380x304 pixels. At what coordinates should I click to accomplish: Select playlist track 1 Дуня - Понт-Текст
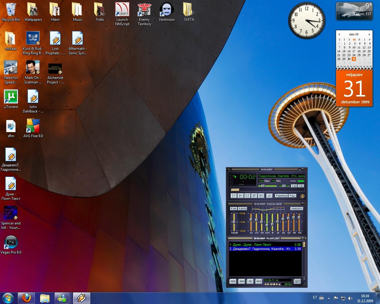[x=265, y=245]
